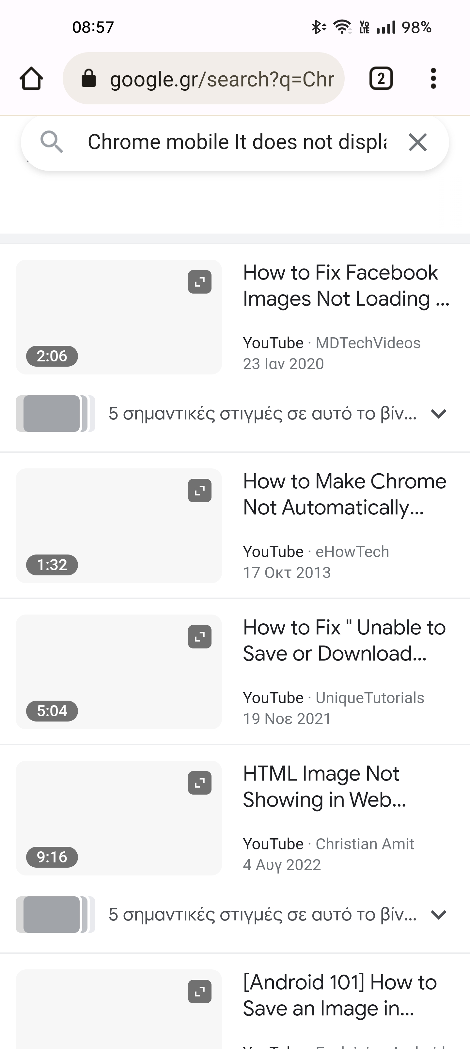The height and width of the screenshot is (1049, 470).
Task: Edit the 'Chrome mobile It does not' query
Action: (x=236, y=143)
